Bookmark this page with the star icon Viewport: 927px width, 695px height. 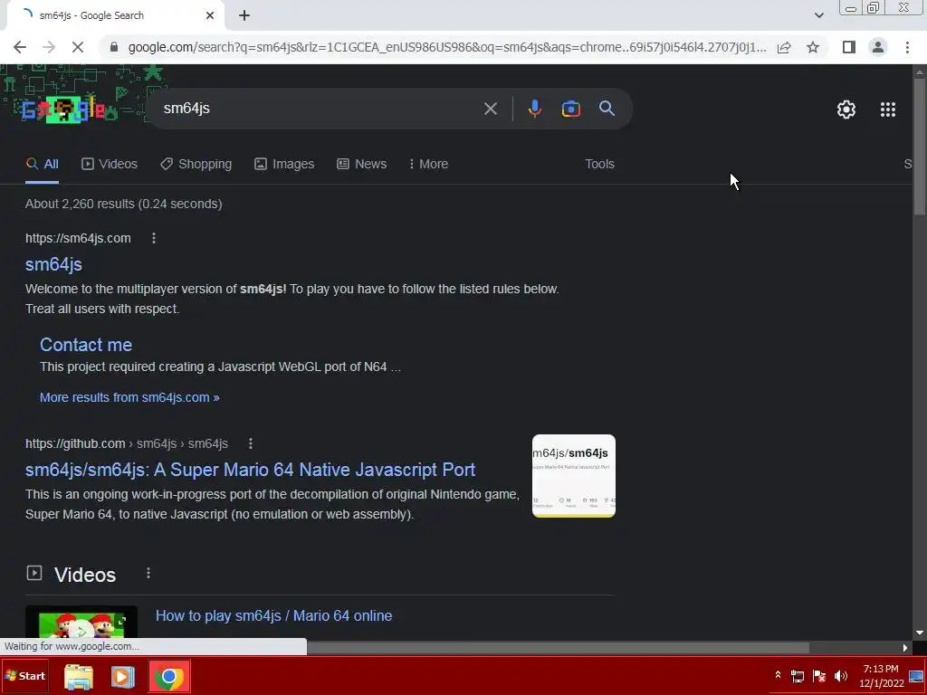point(813,47)
